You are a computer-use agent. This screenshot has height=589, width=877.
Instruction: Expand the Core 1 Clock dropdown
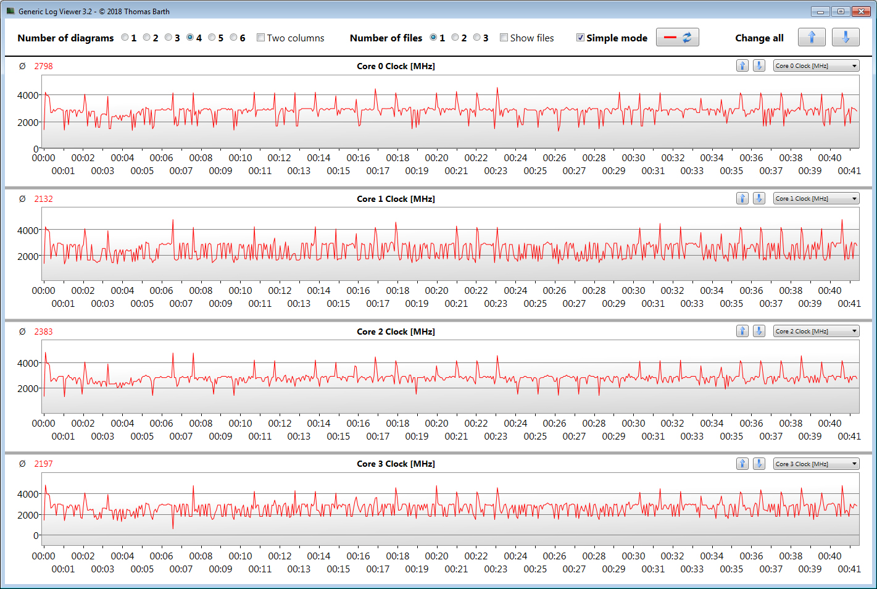(x=816, y=199)
